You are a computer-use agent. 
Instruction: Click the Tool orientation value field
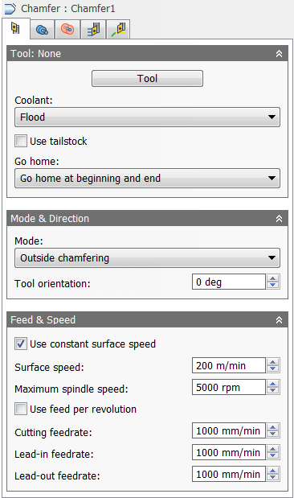click(x=229, y=282)
